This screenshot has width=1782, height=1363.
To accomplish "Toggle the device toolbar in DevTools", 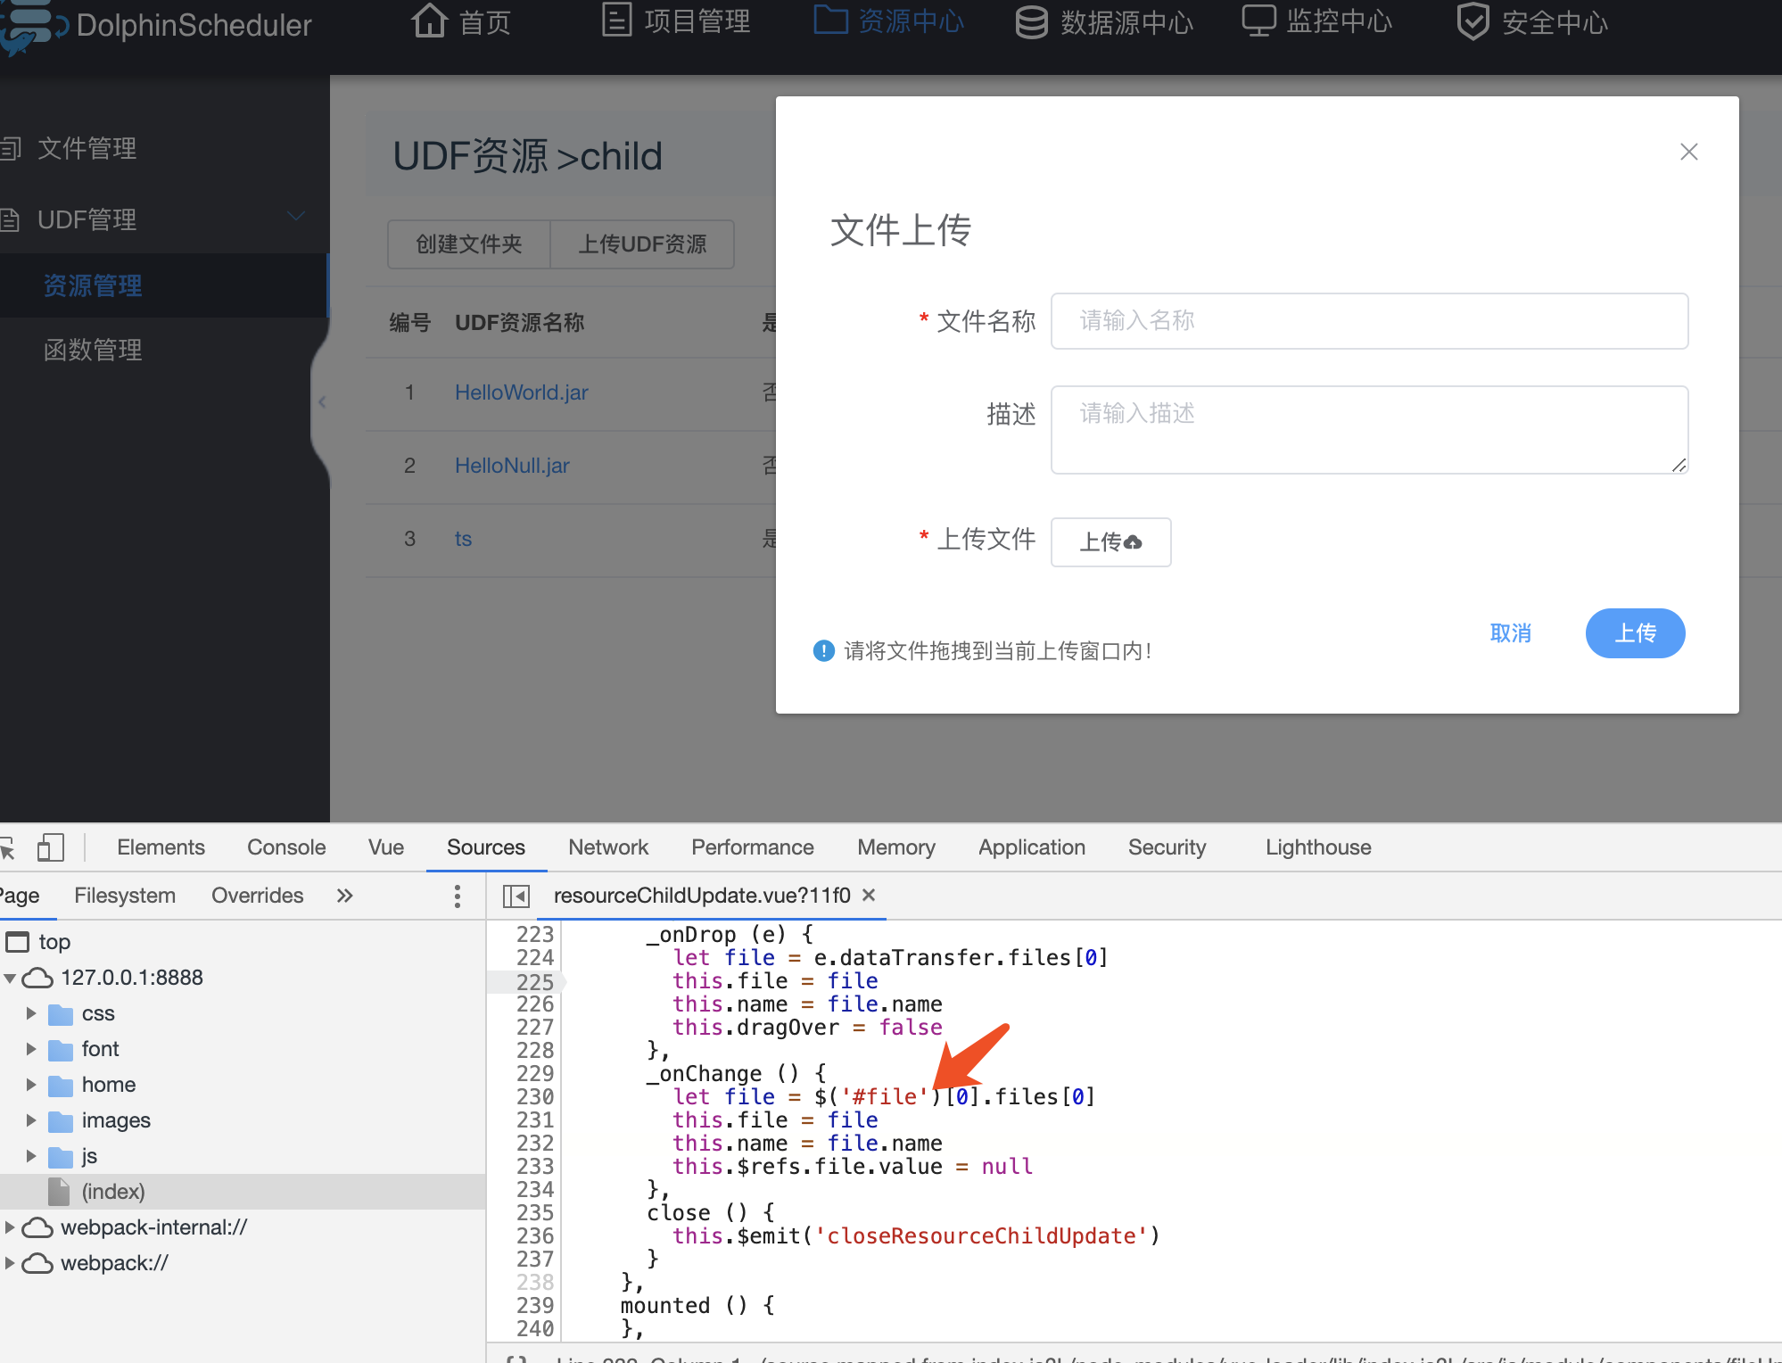I will coord(51,847).
